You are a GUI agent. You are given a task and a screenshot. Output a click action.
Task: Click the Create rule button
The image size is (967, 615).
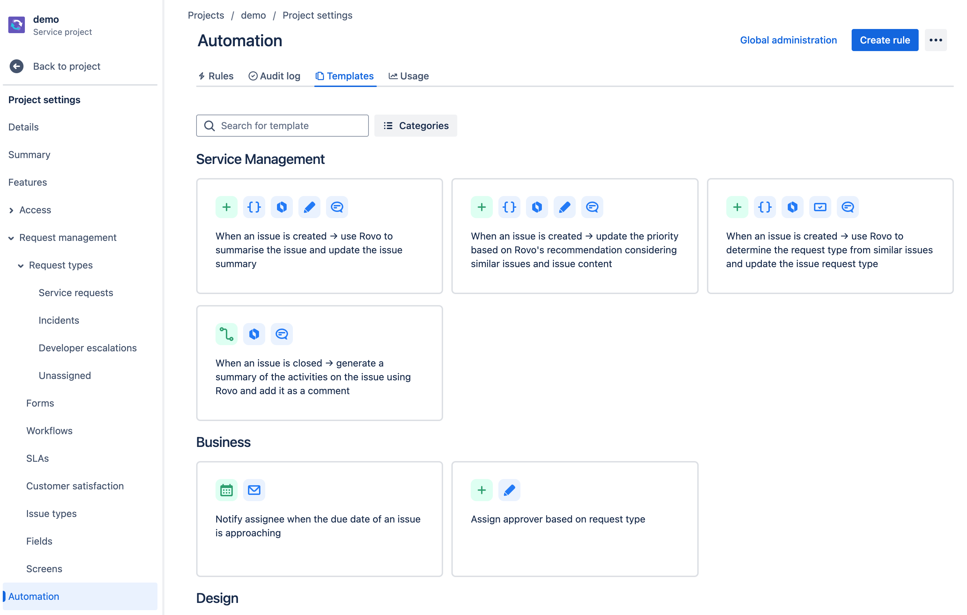(885, 40)
